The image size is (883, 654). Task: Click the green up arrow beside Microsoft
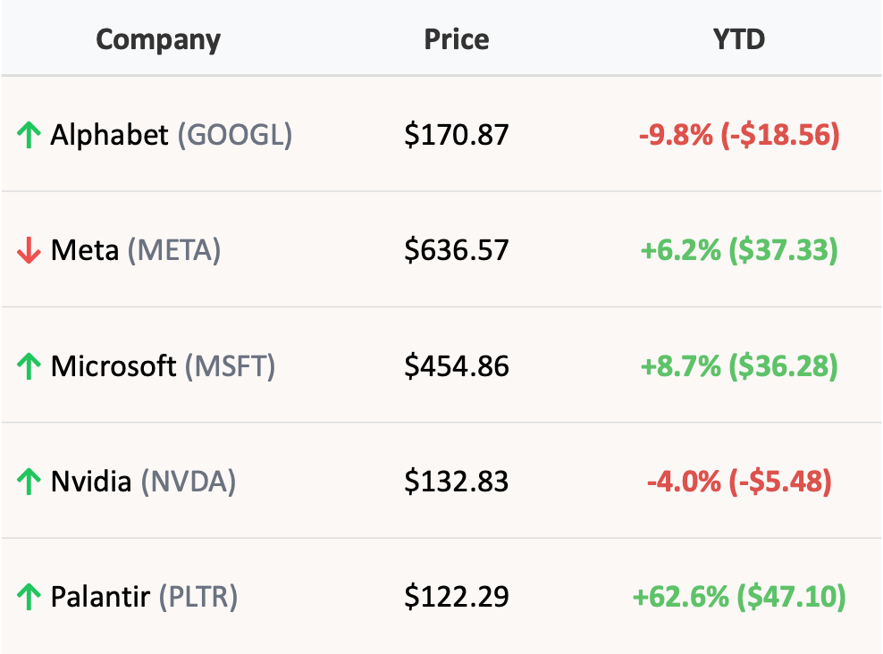coord(29,366)
